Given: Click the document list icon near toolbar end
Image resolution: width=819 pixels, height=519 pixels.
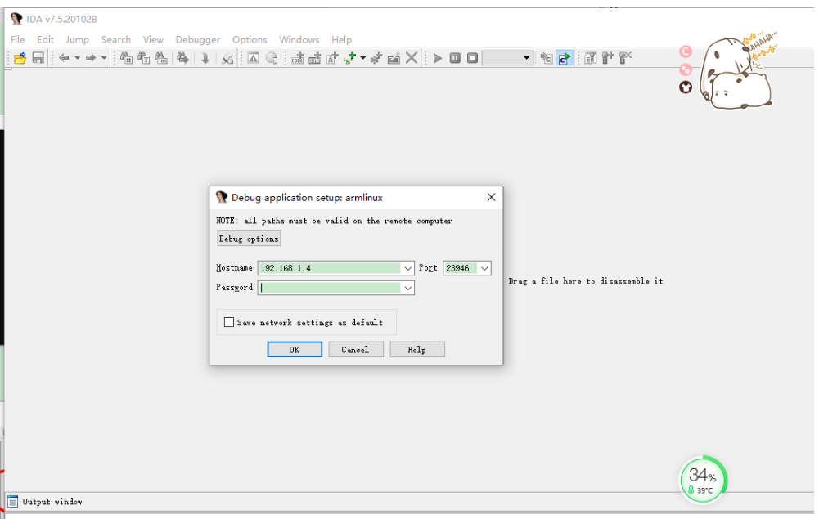Looking at the screenshot, I should (x=590, y=58).
